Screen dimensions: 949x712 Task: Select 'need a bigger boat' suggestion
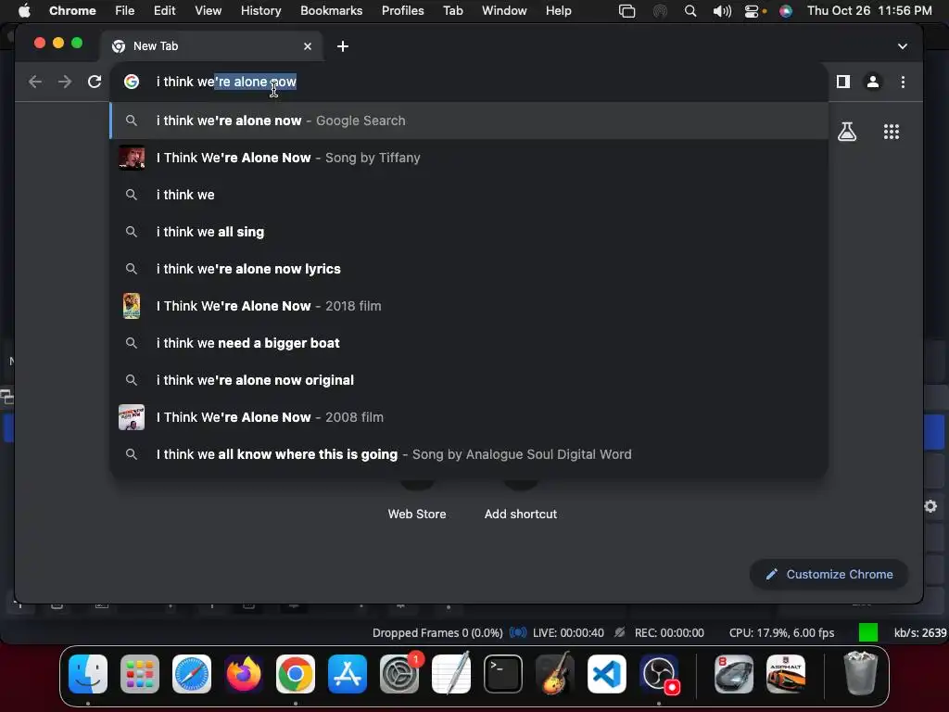tap(469, 343)
